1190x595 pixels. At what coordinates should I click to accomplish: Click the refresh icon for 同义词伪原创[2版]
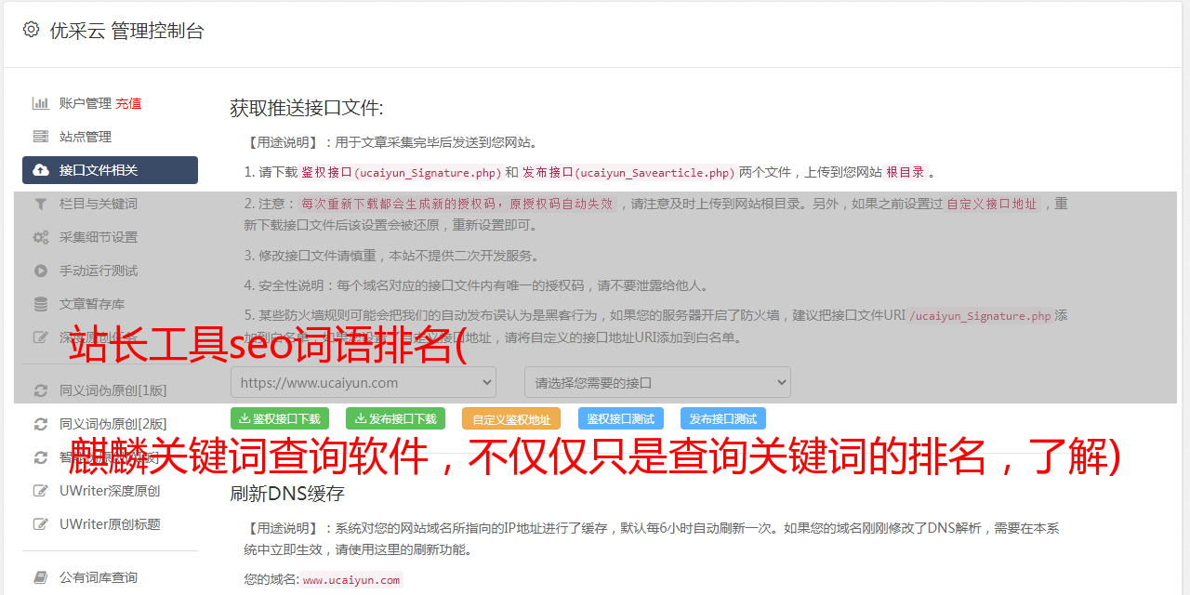tap(41, 424)
